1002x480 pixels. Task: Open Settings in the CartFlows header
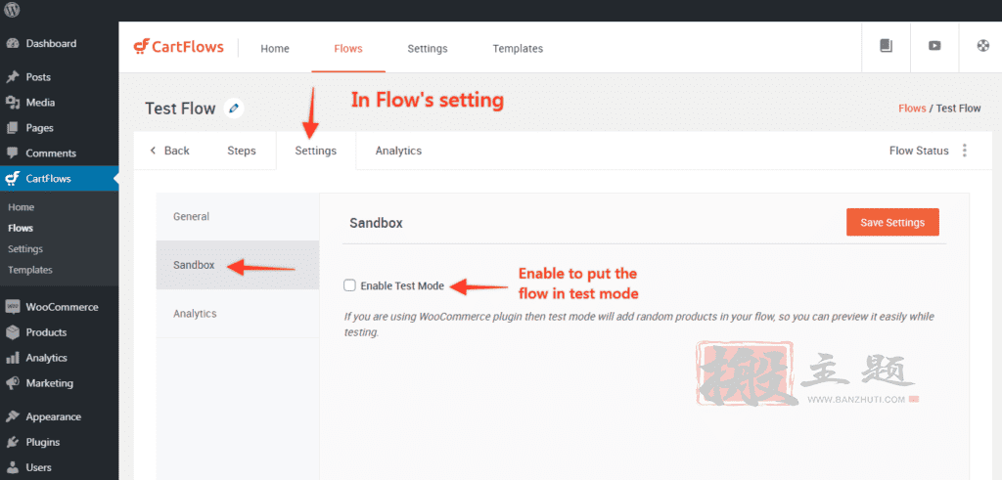click(x=428, y=49)
